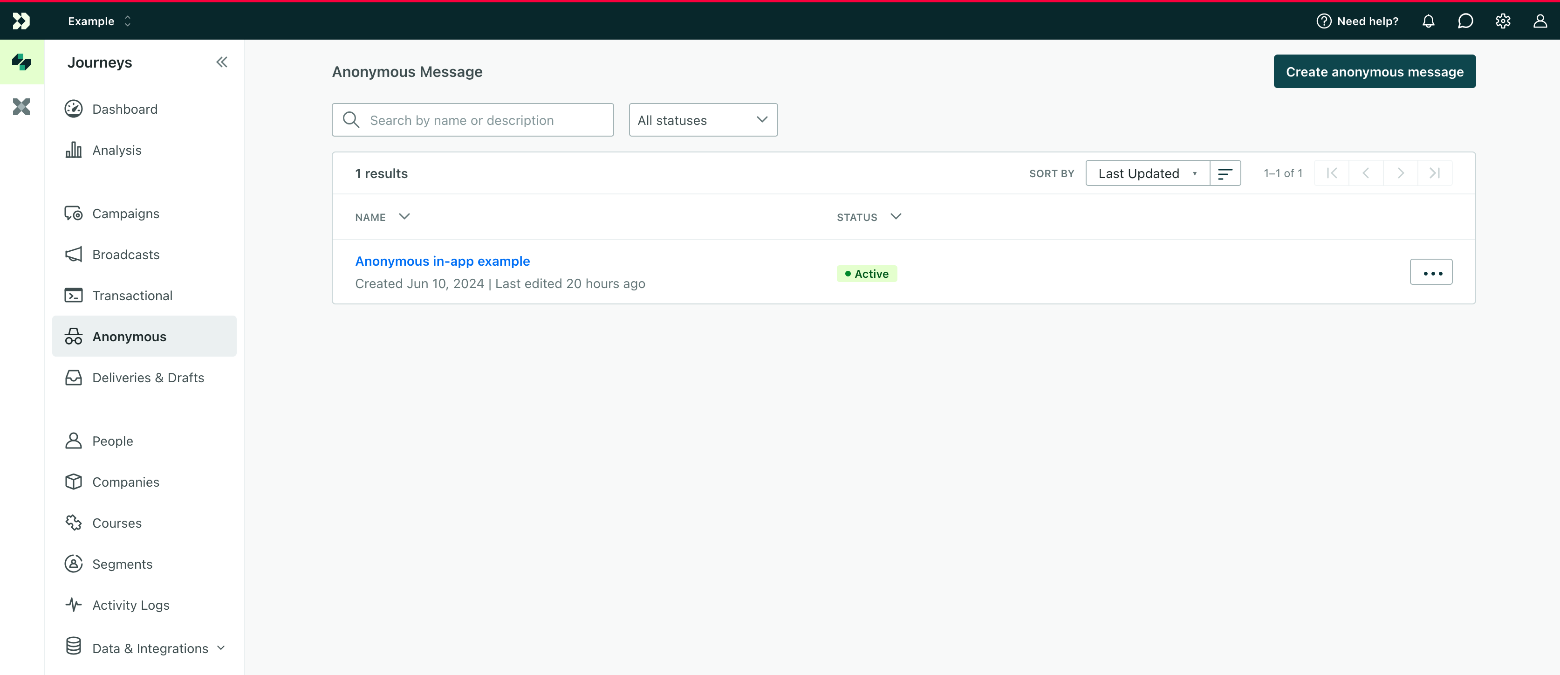Click the Activity Logs pulse icon
The width and height of the screenshot is (1560, 675).
tap(74, 605)
